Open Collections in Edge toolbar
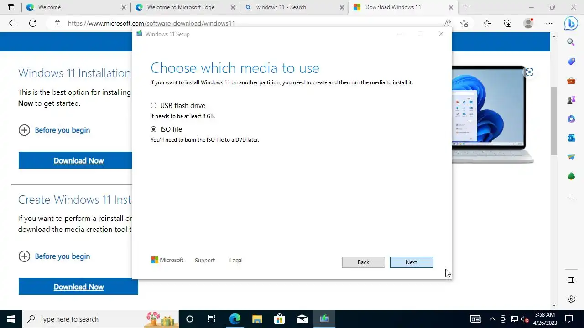The image size is (584, 328). [507, 23]
